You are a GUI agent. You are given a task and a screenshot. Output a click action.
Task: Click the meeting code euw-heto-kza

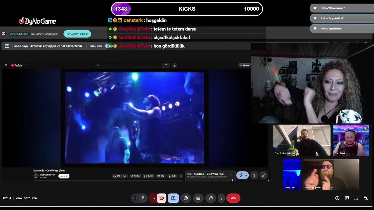[26, 198]
